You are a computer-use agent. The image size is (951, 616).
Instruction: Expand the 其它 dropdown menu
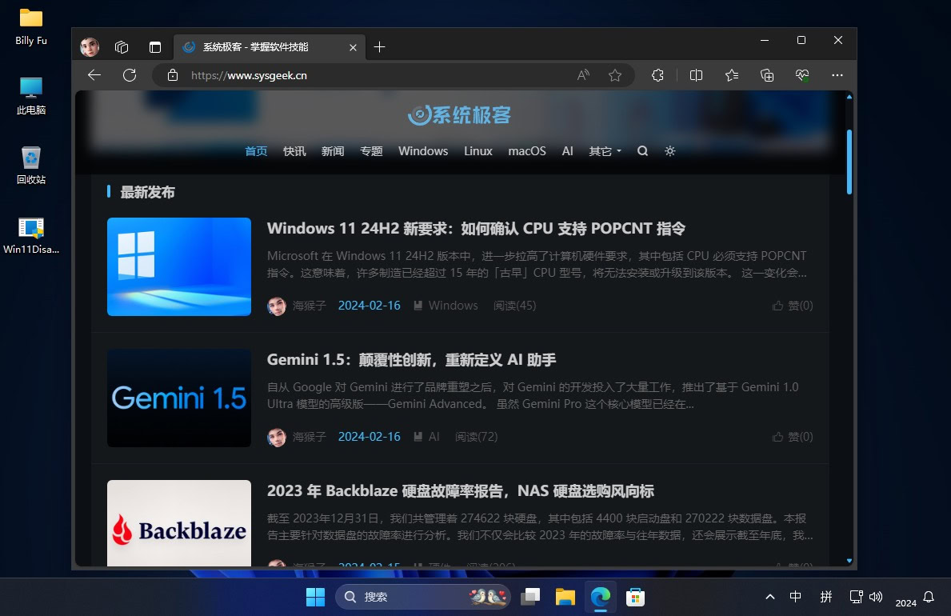tap(605, 151)
